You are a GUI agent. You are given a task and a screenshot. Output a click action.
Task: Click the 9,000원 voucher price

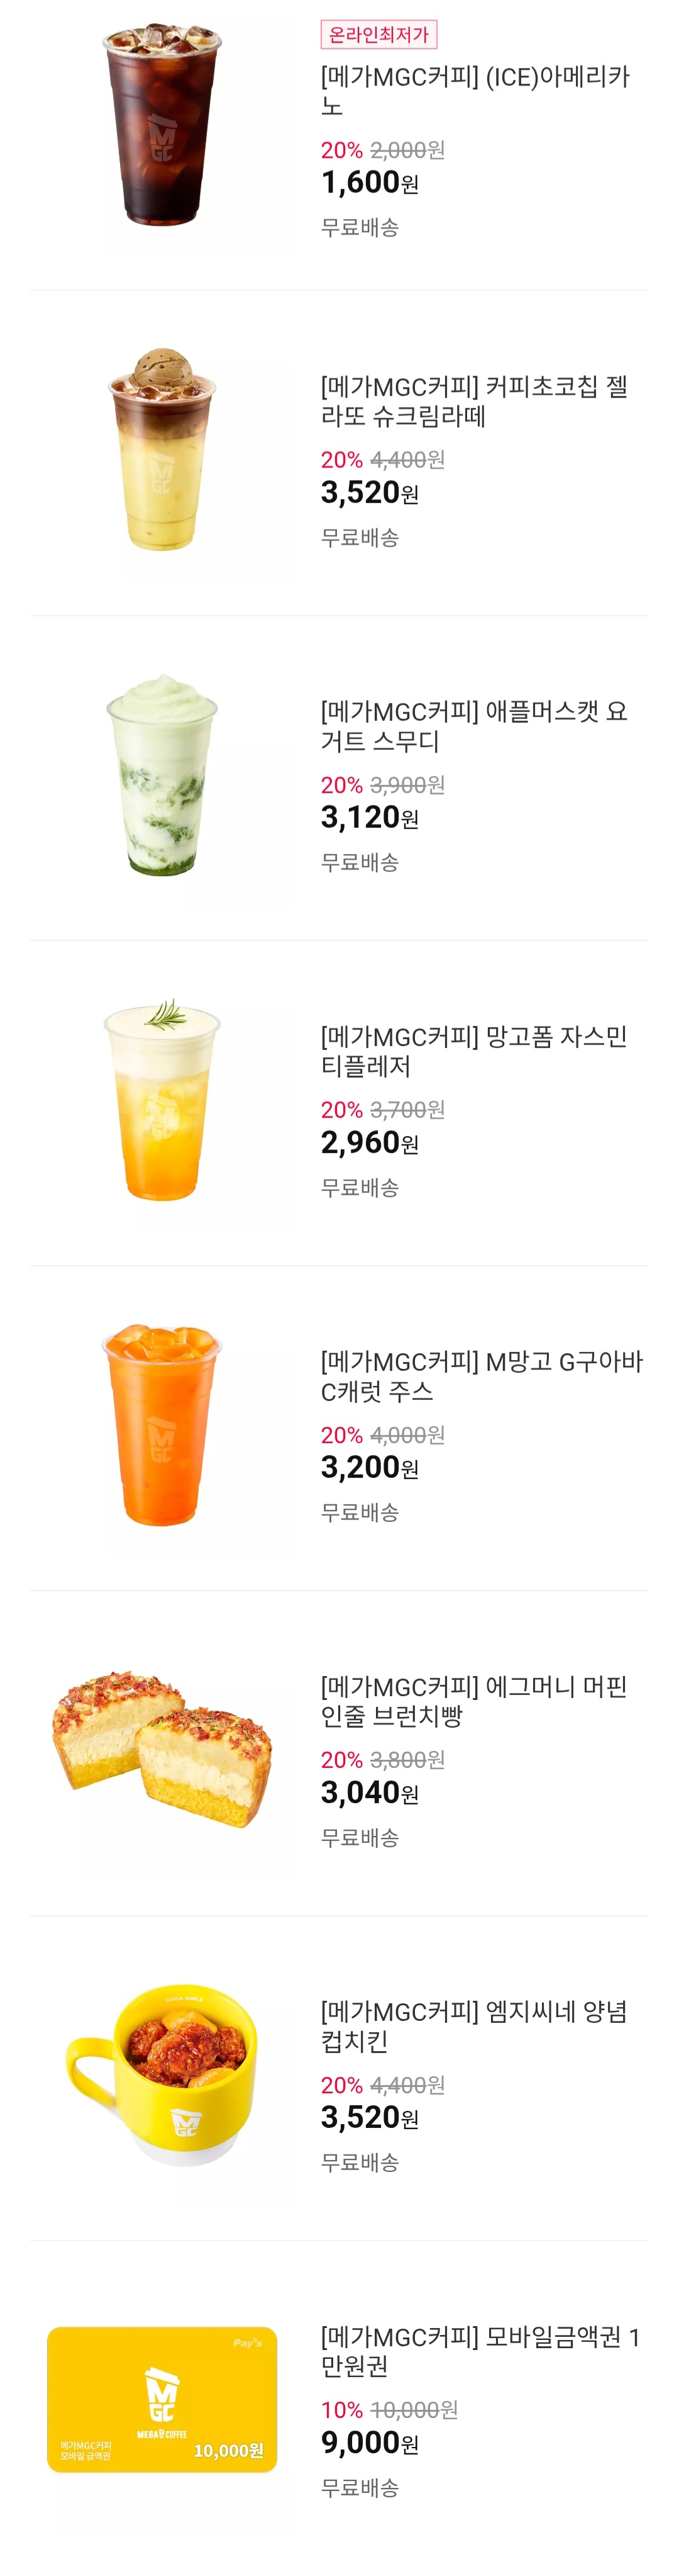370,2443
